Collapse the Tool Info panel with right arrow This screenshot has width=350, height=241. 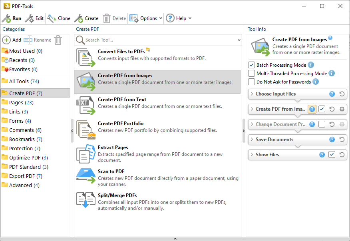pos(244,131)
